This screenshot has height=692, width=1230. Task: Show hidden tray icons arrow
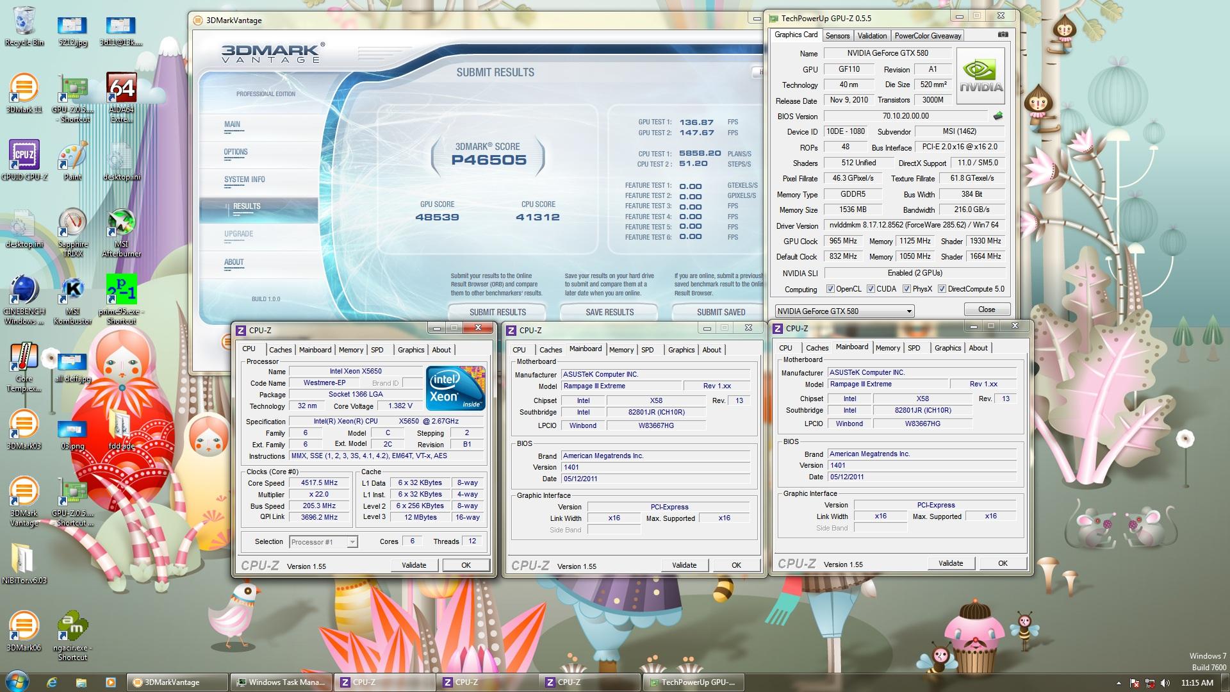[x=1119, y=683]
